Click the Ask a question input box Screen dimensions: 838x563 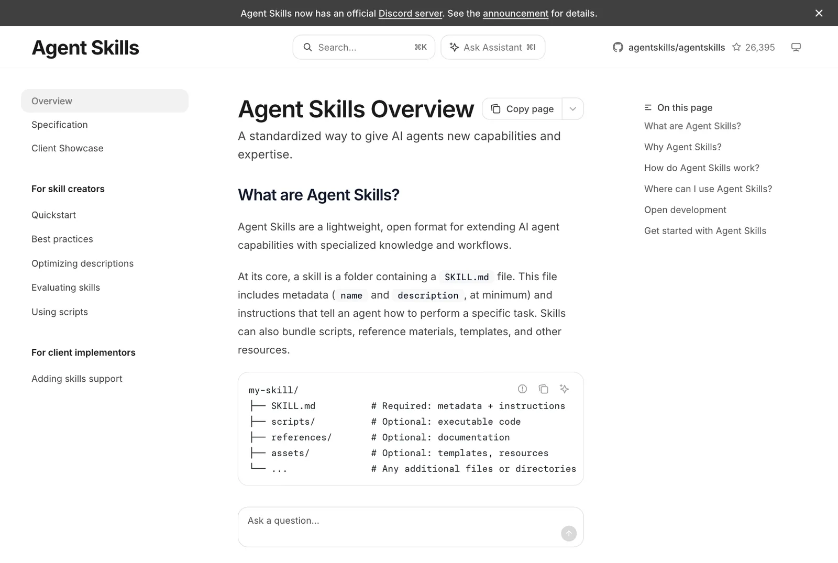tap(411, 527)
